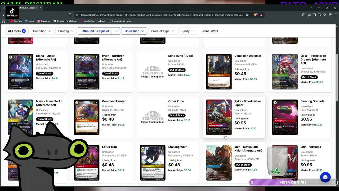This screenshot has width=339, height=191.
Task: Open Stalking Wolf card image
Action: (153, 163)
